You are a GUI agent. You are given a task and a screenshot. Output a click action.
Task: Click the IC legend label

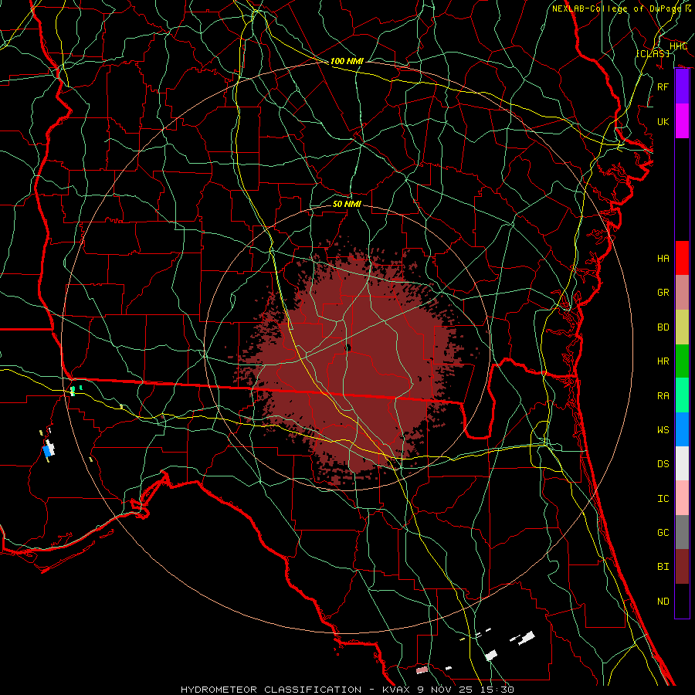(663, 499)
